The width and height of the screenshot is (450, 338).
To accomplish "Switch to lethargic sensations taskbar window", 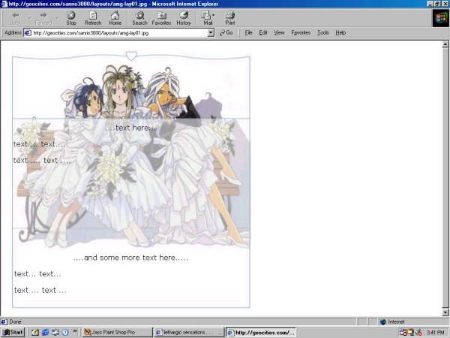I will (x=189, y=332).
